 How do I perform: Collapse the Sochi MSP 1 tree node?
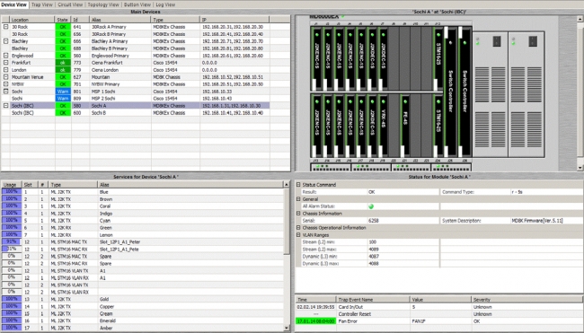[x=5, y=92]
